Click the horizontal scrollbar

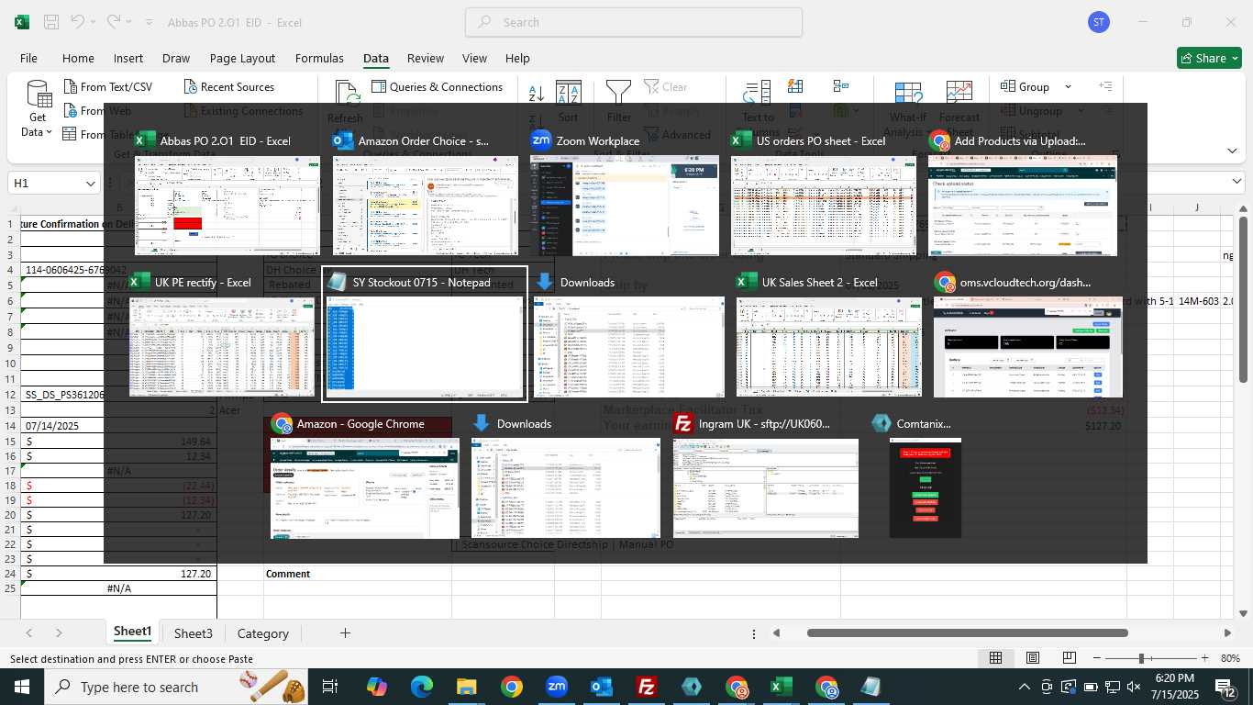(967, 632)
